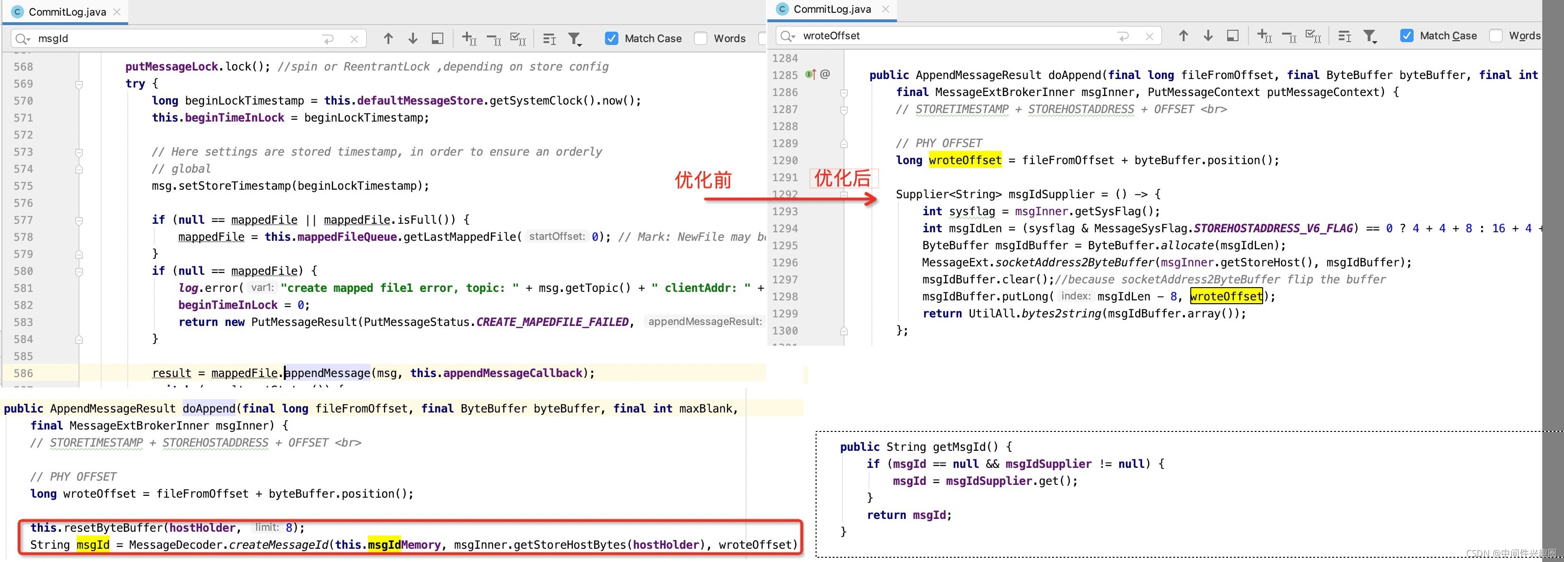Viewport: 1564px width, 562px height.
Task: Enable Words checkbox in left search bar
Action: (701, 38)
